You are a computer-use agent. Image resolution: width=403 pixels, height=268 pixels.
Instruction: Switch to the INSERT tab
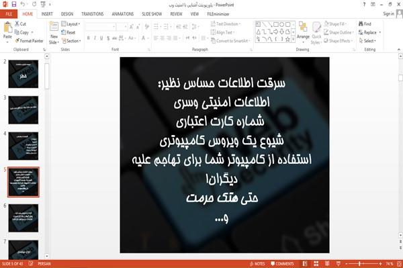47,14
